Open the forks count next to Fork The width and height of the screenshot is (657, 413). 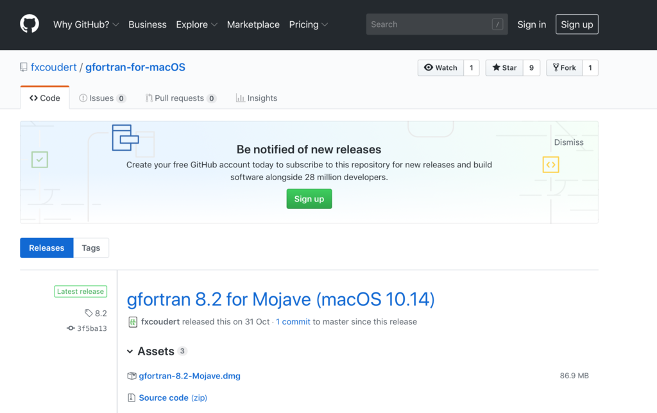click(590, 68)
